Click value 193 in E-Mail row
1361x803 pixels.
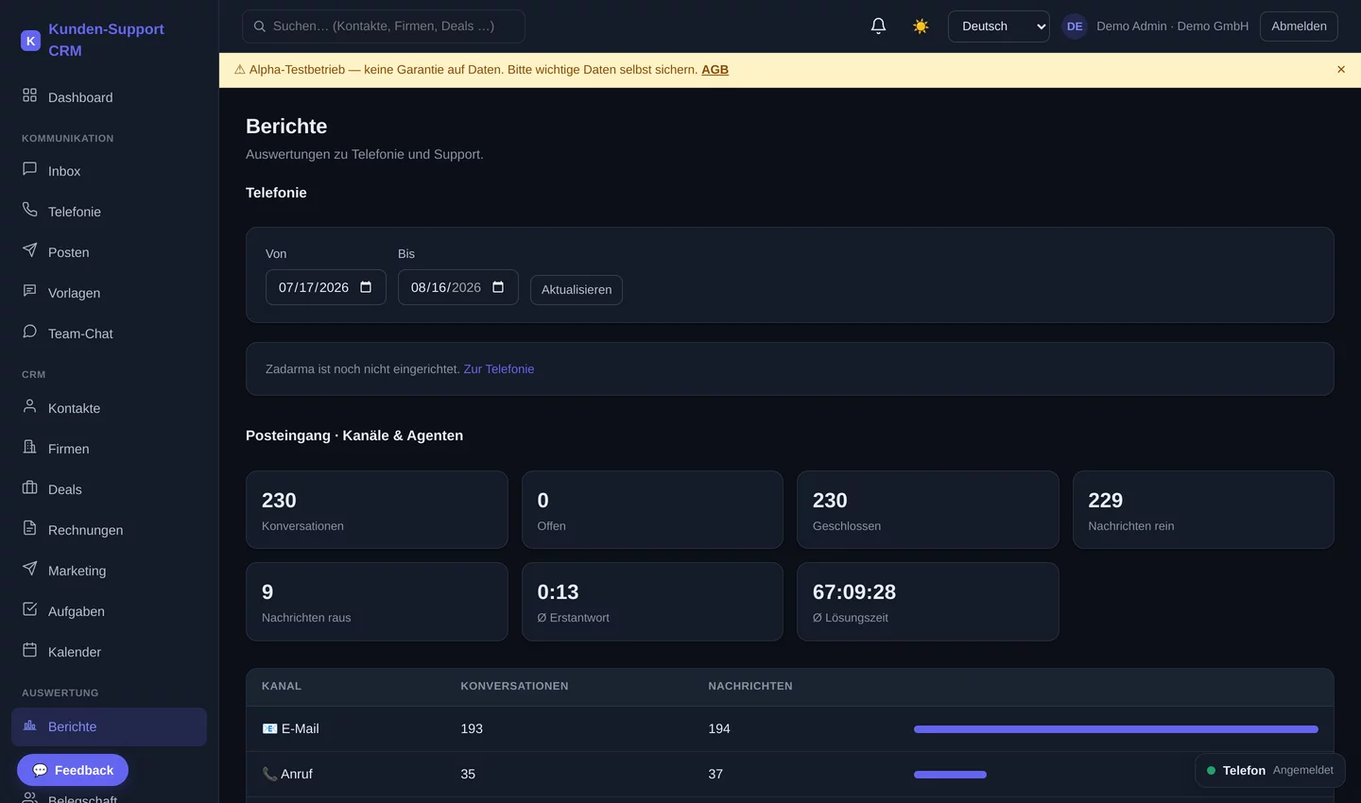(x=472, y=728)
